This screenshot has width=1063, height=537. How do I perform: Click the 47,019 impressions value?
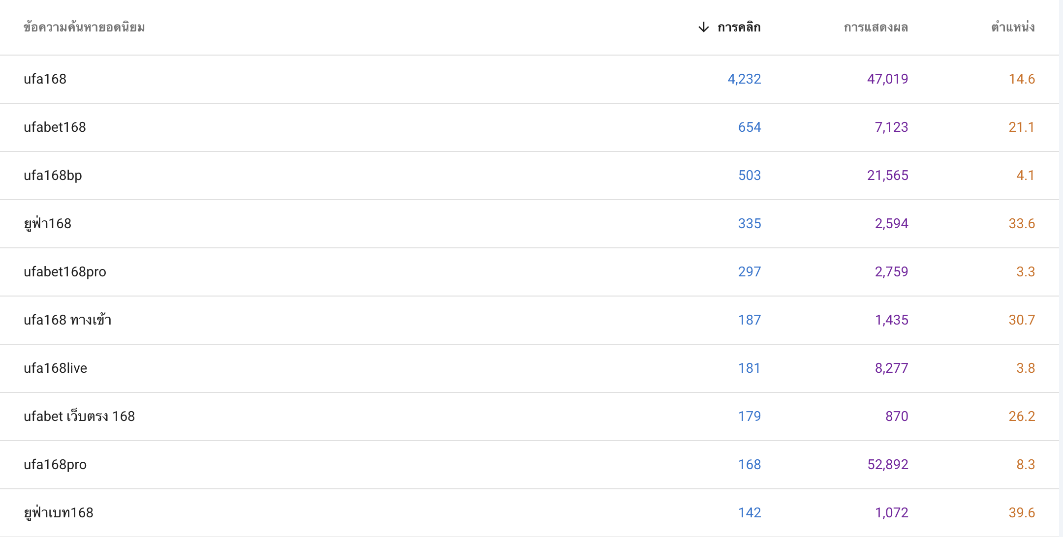887,79
